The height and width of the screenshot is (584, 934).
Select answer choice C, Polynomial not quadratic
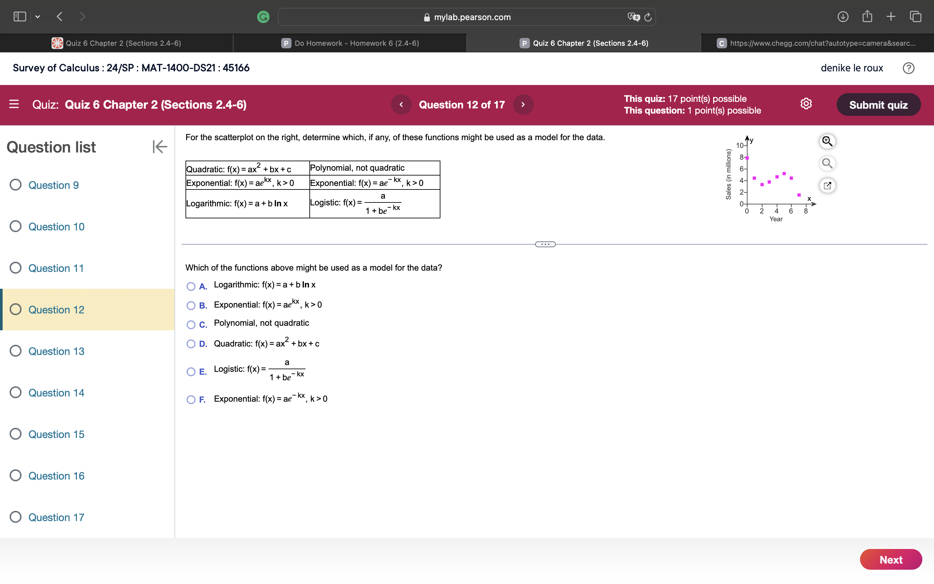tap(191, 325)
